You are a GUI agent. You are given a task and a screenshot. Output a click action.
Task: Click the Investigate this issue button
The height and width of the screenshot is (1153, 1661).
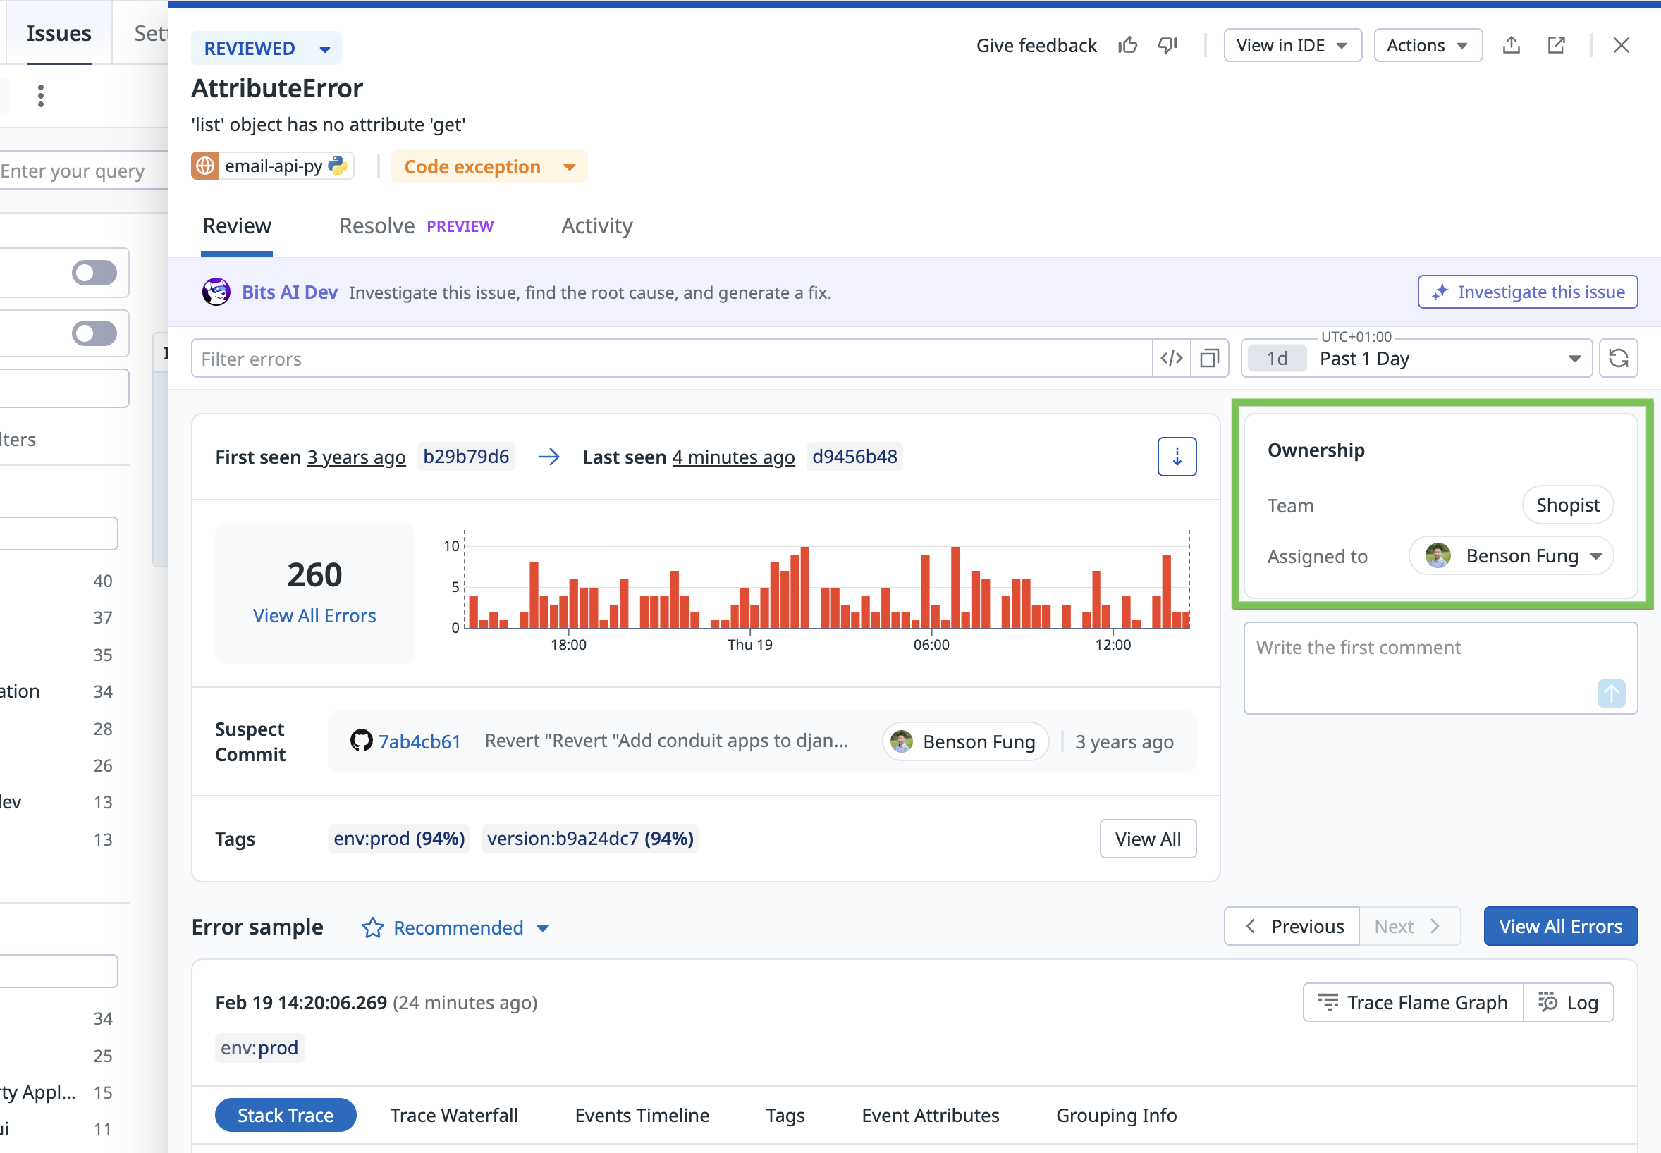pos(1527,292)
